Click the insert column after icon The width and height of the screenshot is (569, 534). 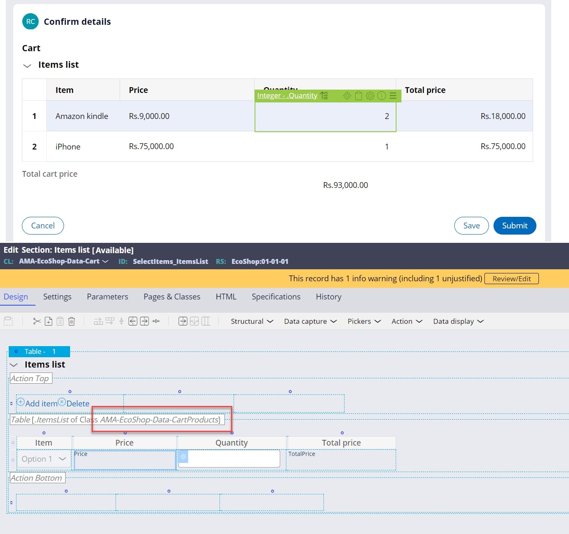[110, 321]
